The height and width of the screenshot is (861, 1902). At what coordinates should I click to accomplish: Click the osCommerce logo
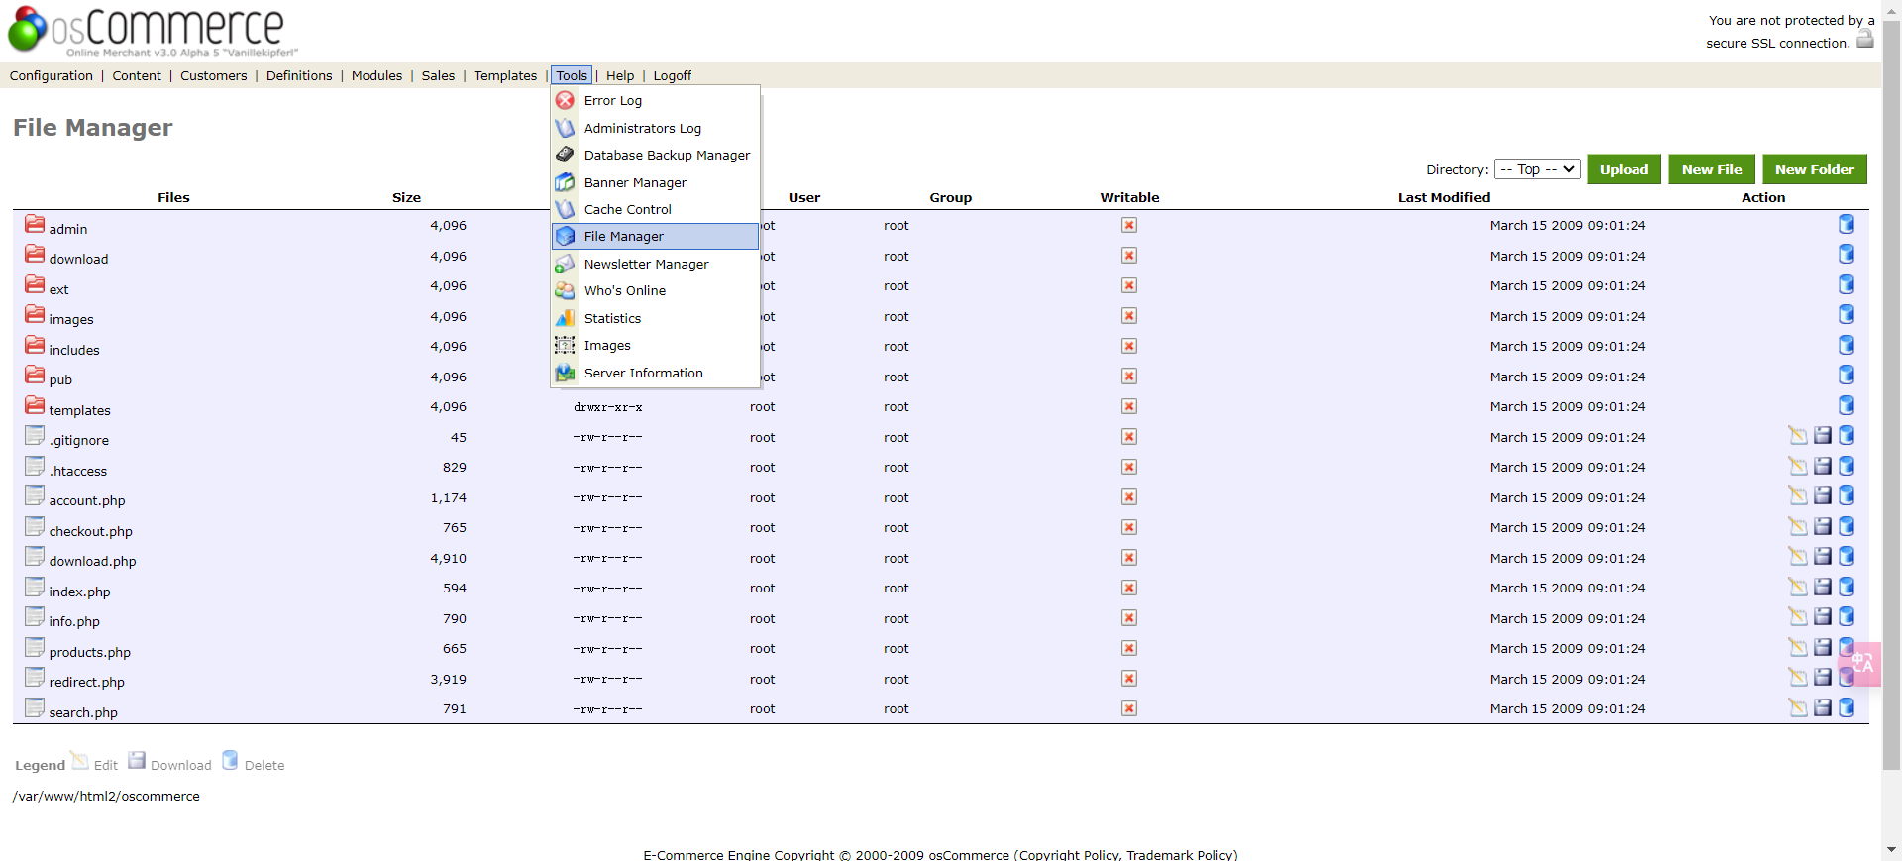pyautogui.click(x=154, y=30)
